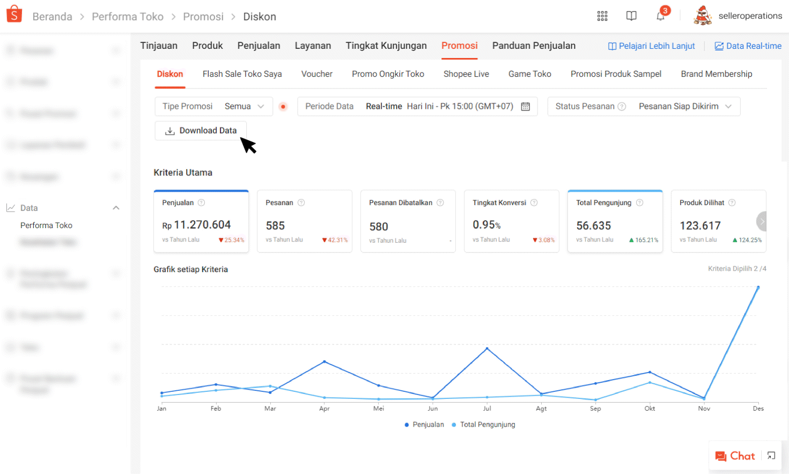The image size is (789, 474).
Task: Toggle the Total Pengunjung legend color dot
Action: click(x=454, y=425)
